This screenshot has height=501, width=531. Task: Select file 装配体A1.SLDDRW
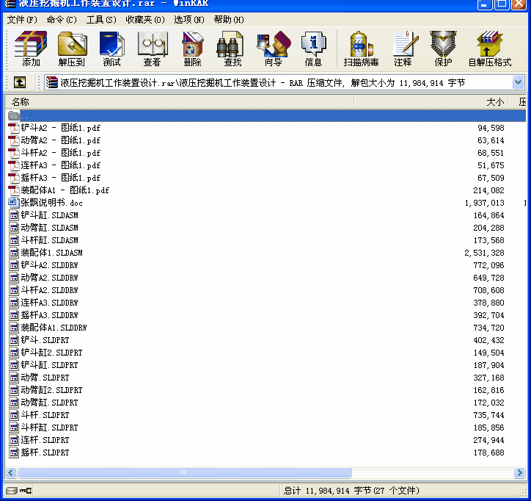click(54, 328)
